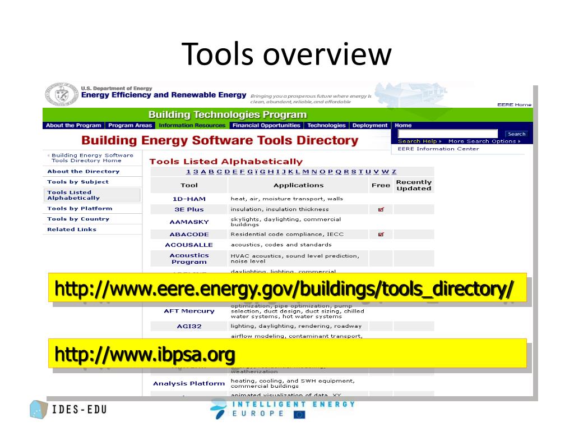This screenshot has height=431, width=574.
Task: Open the 1D-HAM tool link
Action: (189, 199)
